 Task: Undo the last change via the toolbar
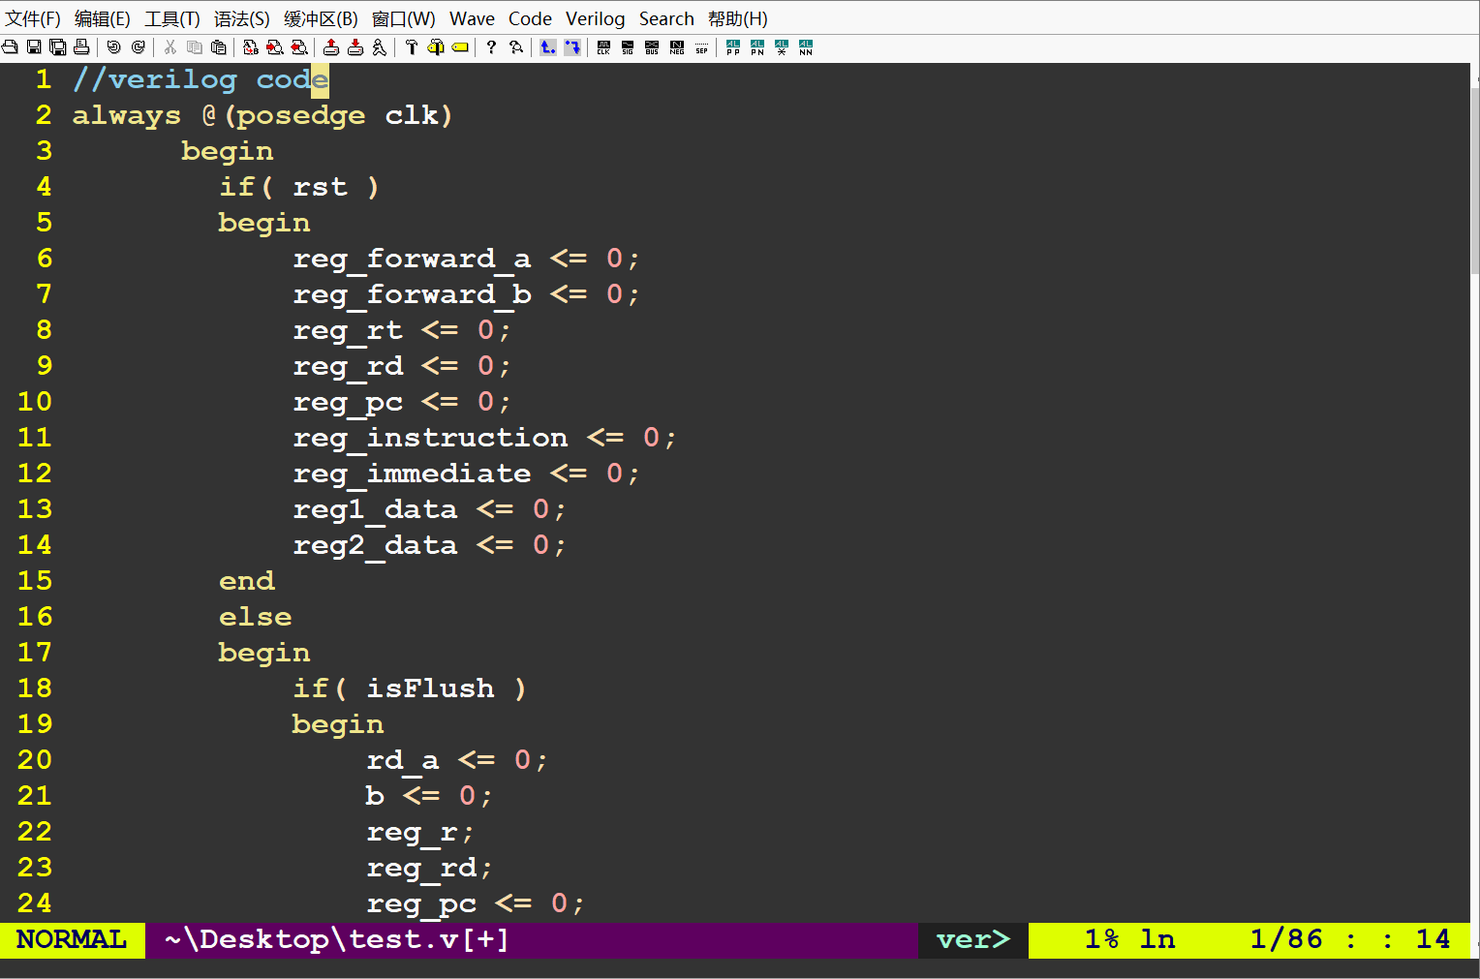tap(114, 47)
